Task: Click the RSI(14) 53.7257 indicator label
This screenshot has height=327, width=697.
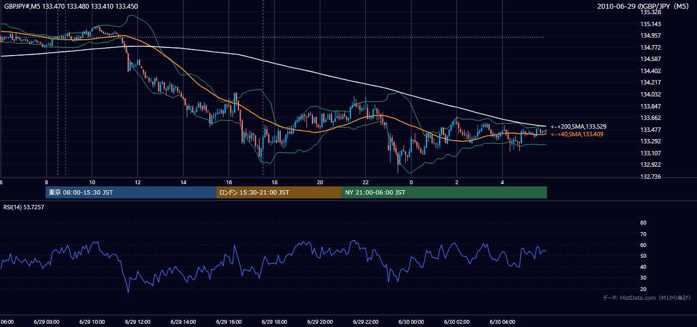Action: 24,207
